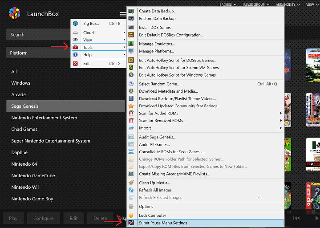The height and width of the screenshot is (228, 320).
Task: Open the Platform filter dropdown
Action: tap(38, 53)
